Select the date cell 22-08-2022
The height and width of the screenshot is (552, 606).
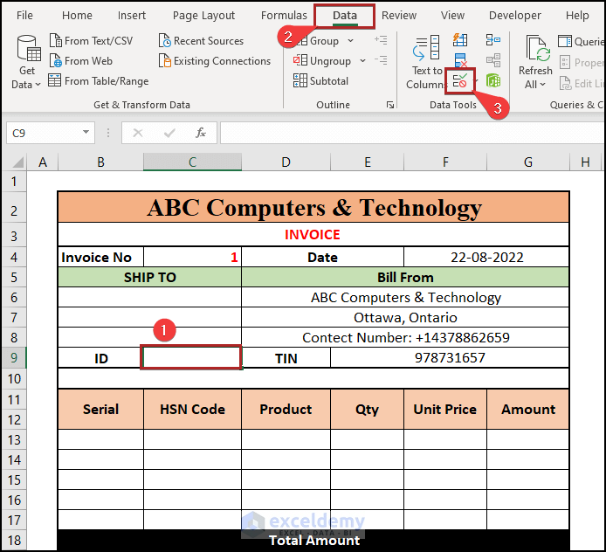486,257
